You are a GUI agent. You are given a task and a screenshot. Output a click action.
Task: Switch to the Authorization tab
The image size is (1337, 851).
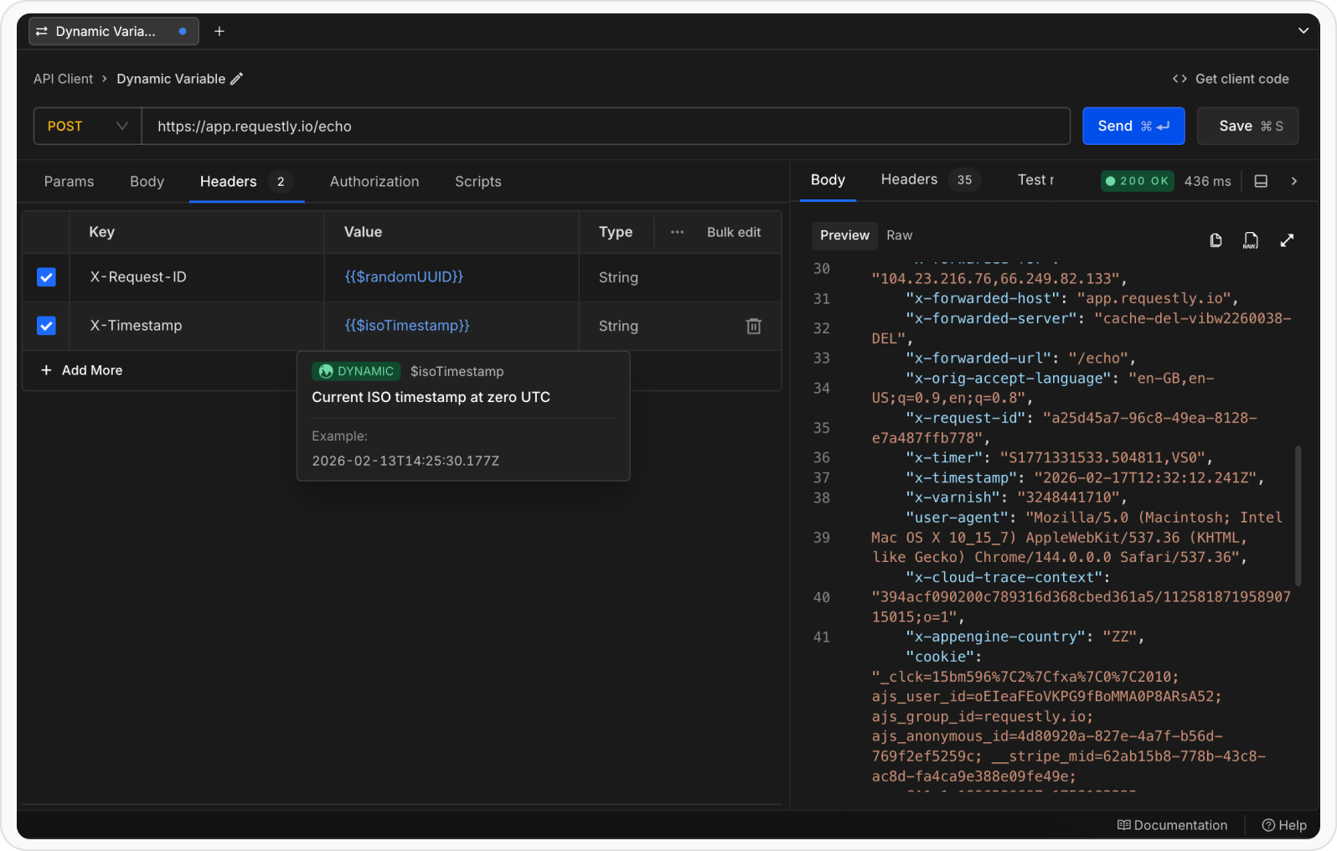tap(374, 182)
